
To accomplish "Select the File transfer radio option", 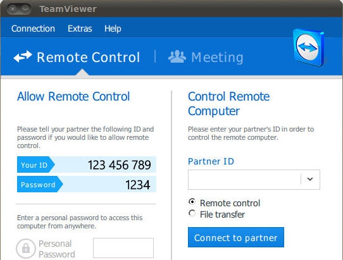I will pyautogui.click(x=192, y=213).
